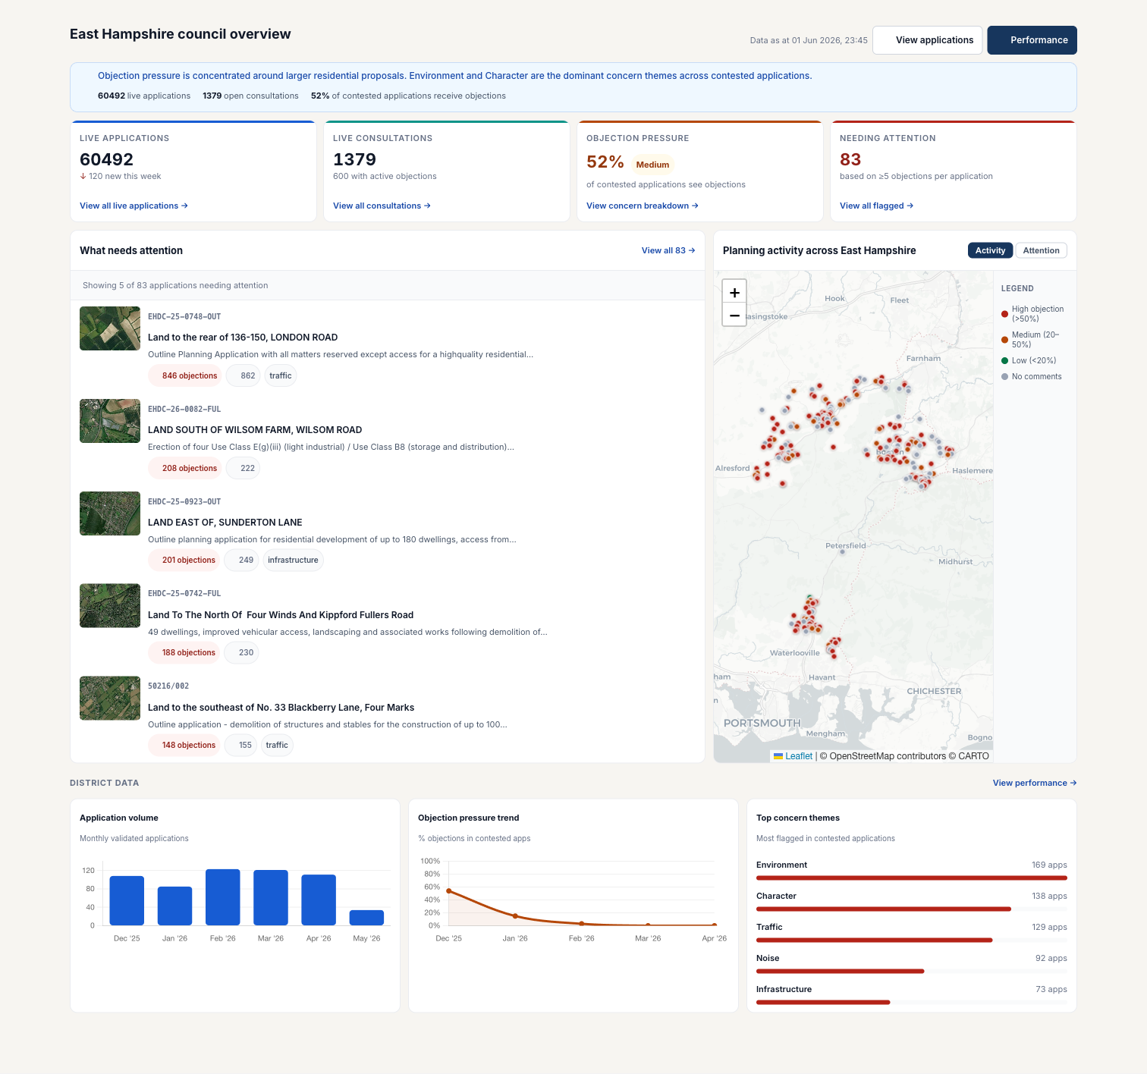The width and height of the screenshot is (1147, 1074).
Task: Click reference 50216/002
Action: 168,686
